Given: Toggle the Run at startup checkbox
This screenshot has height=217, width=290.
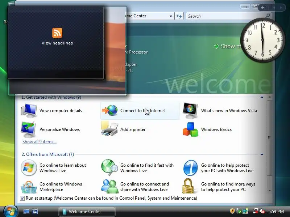Looking at the screenshot, I should [22, 198].
